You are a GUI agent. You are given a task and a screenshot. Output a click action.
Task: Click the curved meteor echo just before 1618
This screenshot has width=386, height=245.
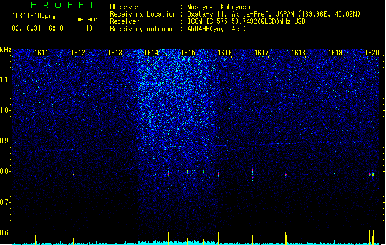pos(286,173)
